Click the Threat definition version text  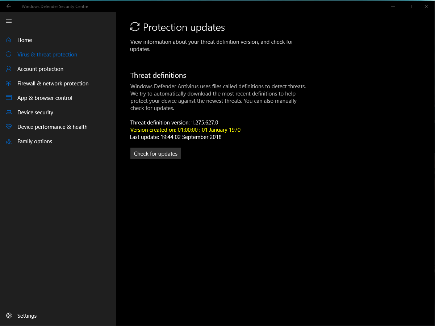point(174,123)
